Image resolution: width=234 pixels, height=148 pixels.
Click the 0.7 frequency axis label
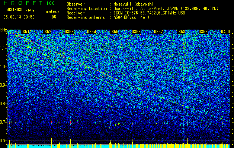pyautogui.click(x=3, y=122)
